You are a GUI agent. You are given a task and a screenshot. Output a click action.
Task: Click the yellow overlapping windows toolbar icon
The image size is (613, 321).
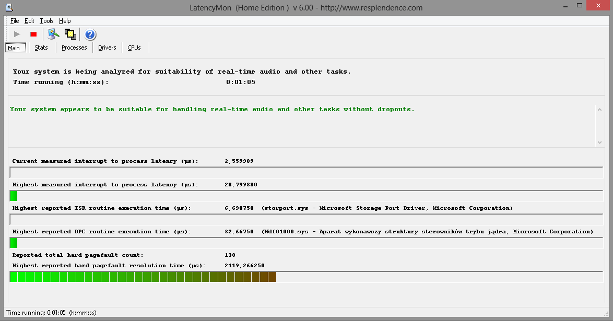click(x=70, y=34)
